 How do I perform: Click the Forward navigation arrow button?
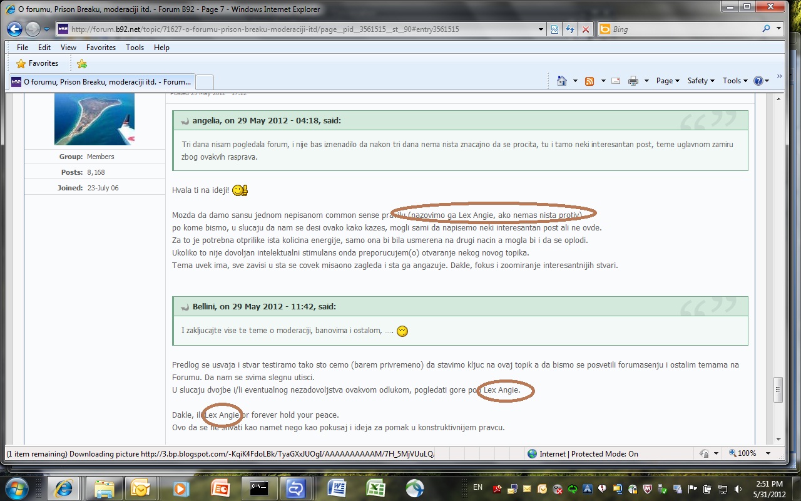(x=33, y=29)
